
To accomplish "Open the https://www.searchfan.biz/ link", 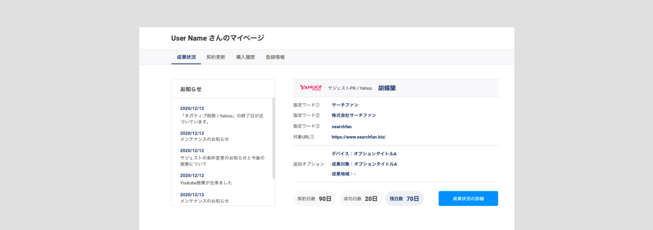I will pyautogui.click(x=358, y=137).
